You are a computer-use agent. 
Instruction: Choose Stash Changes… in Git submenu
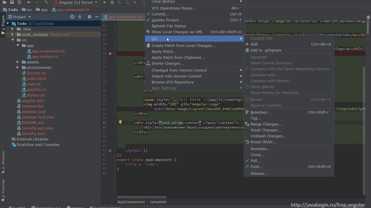(289, 130)
